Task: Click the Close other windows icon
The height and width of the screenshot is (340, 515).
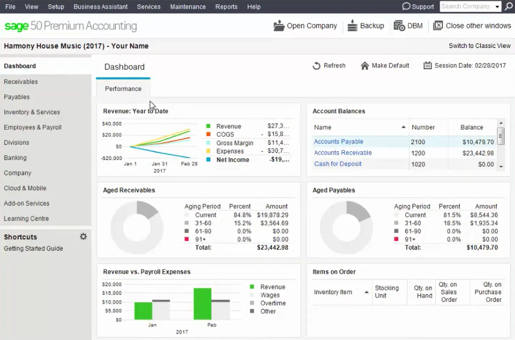Action: tap(438, 26)
